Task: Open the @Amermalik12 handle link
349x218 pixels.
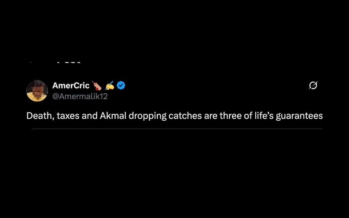Action: (x=80, y=96)
